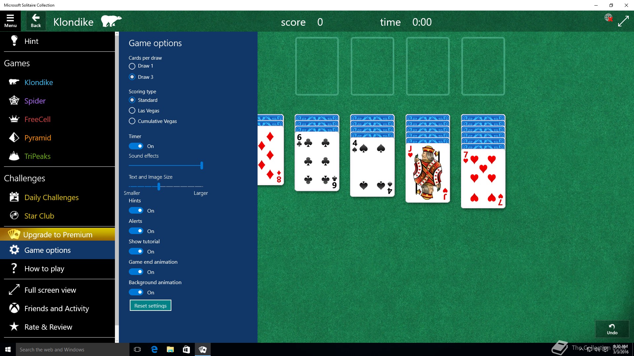
Task: Click the Game options gear icon
Action: point(14,250)
